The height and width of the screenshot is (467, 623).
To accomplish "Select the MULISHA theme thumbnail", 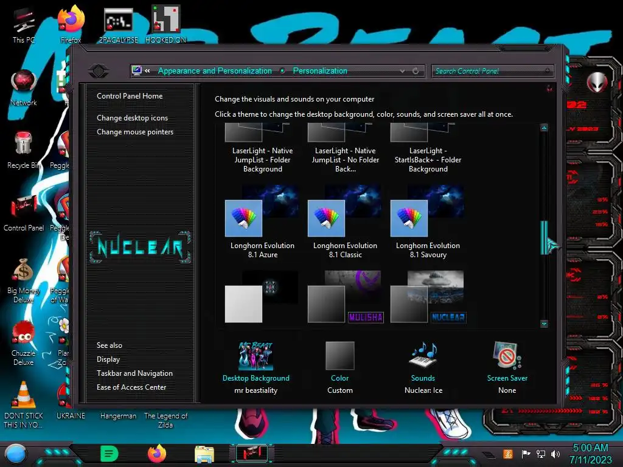I will [x=346, y=297].
